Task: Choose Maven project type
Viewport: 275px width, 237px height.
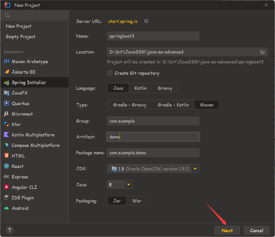Action: (x=207, y=105)
